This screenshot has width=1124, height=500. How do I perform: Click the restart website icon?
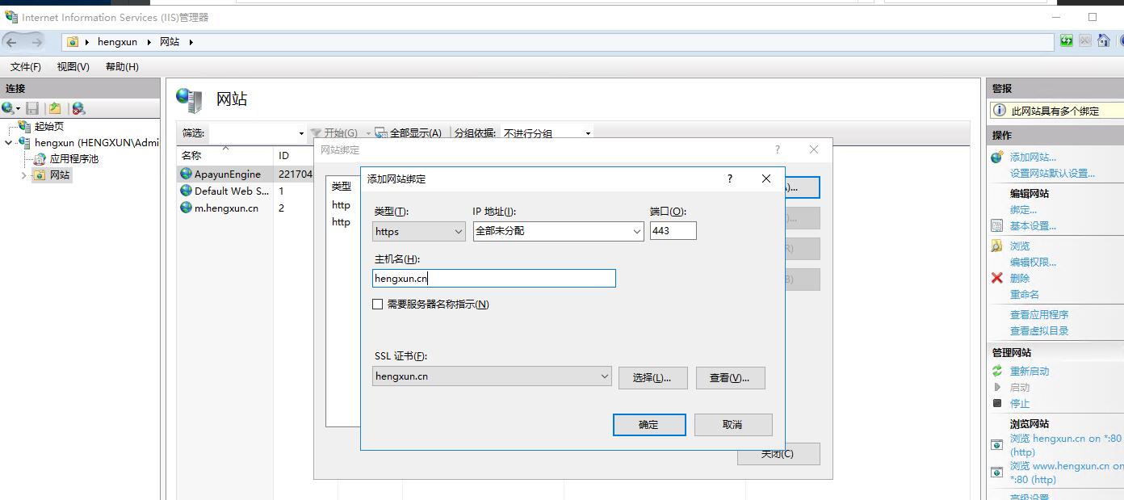997,371
